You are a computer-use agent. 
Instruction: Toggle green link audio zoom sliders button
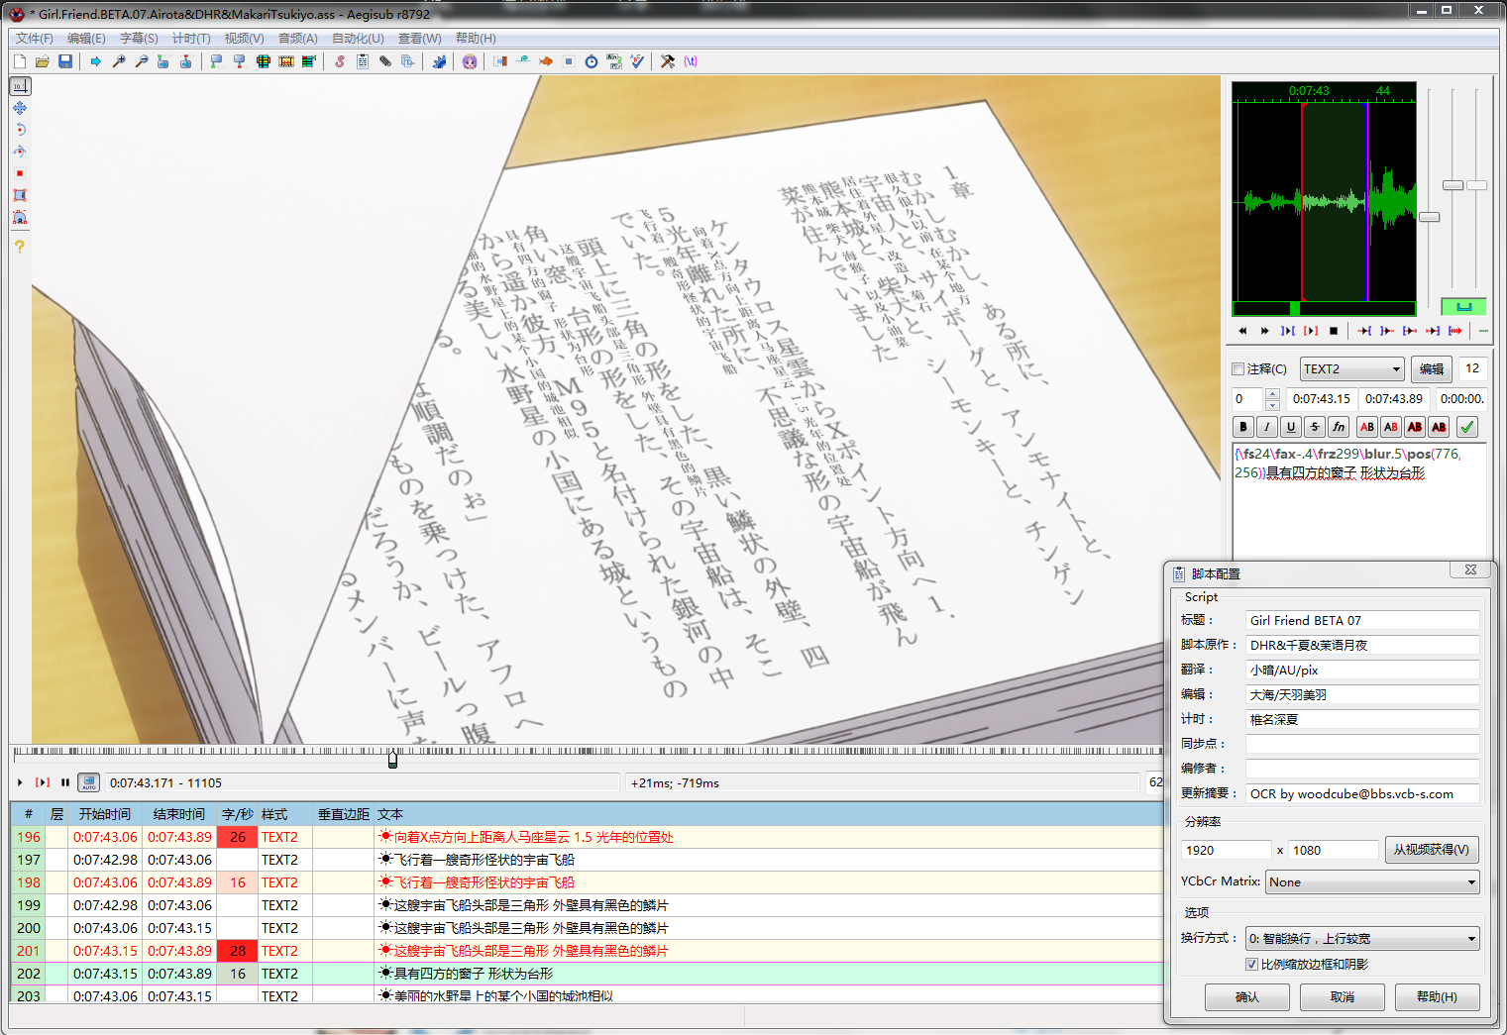pyautogui.click(x=1463, y=306)
